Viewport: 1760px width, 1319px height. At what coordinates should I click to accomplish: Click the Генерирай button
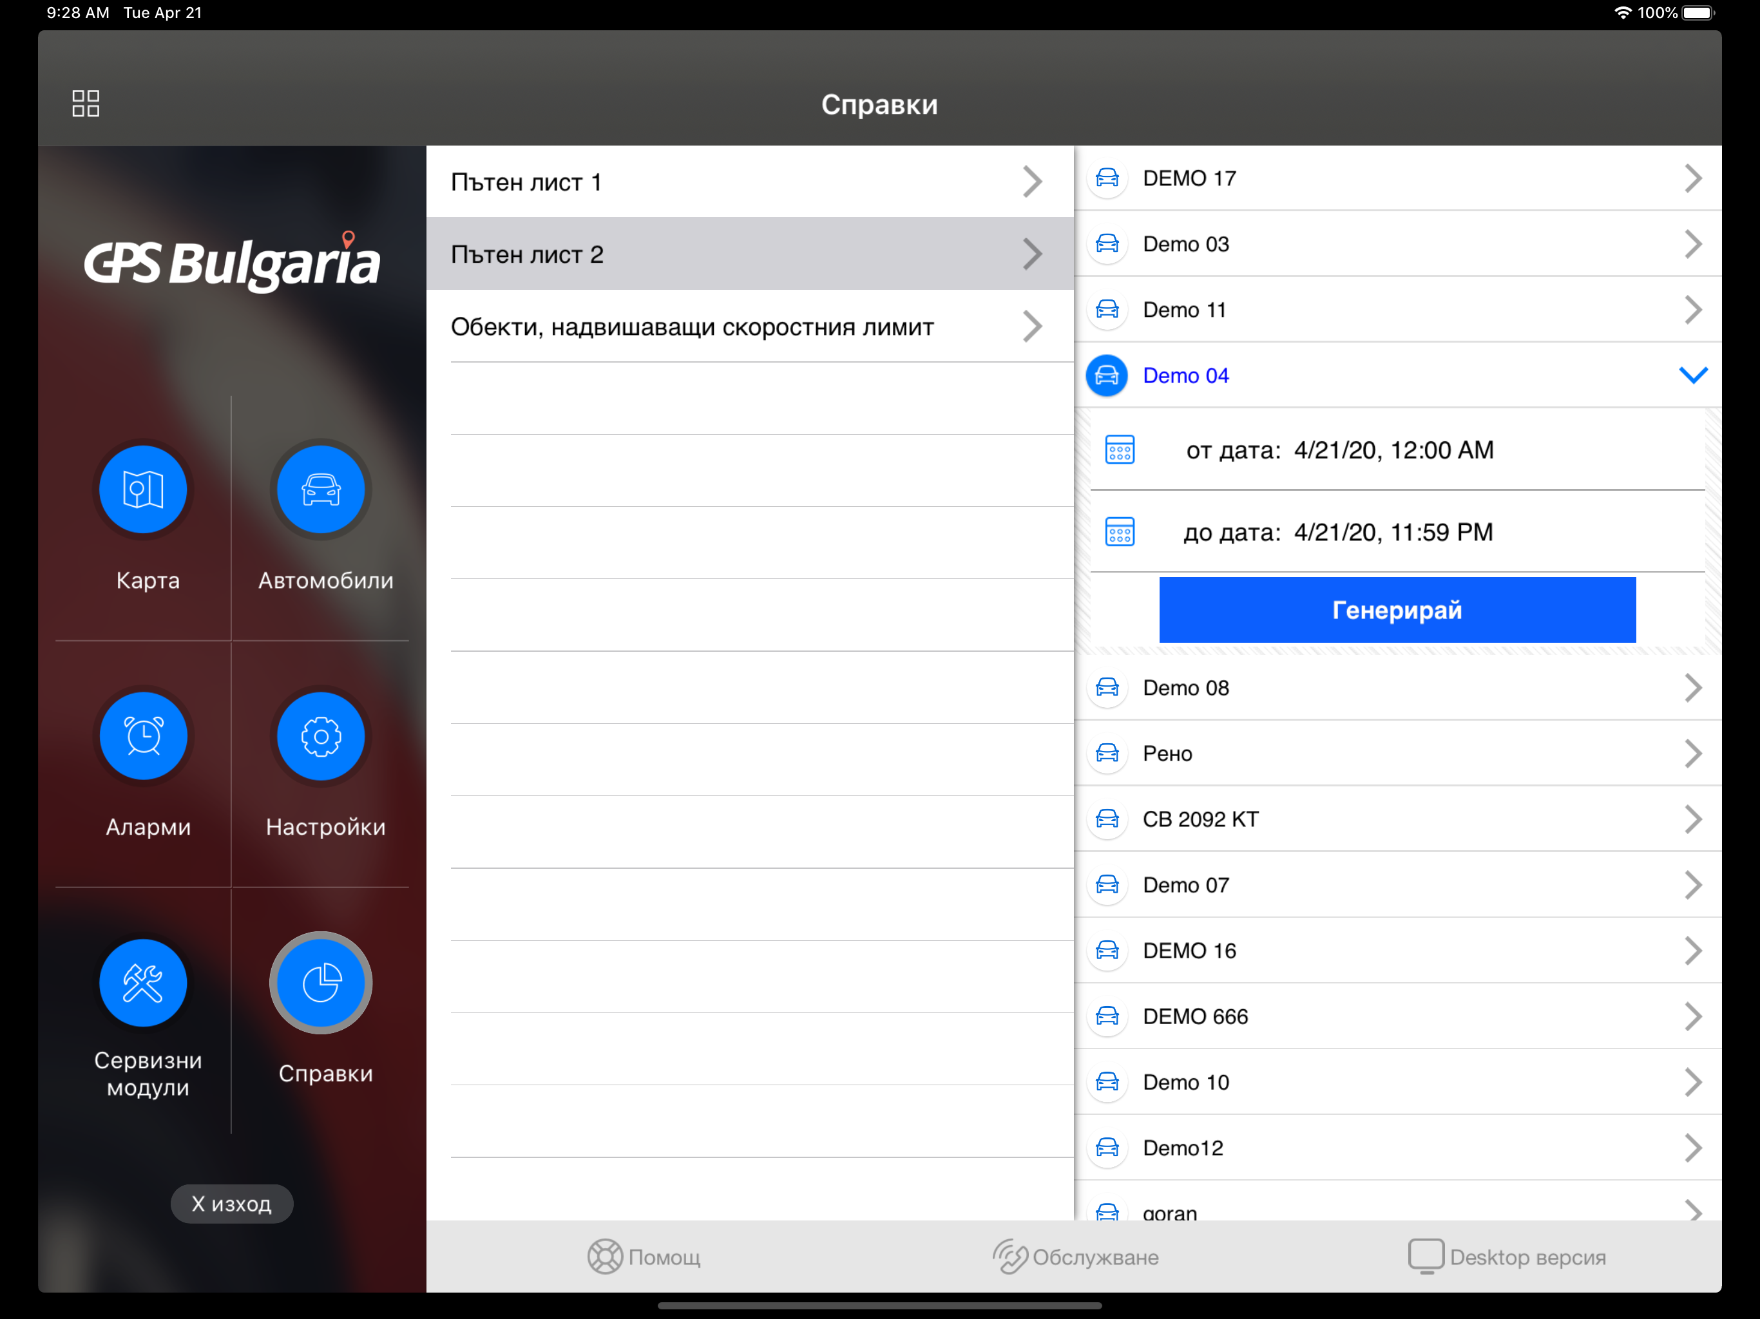[1397, 610]
